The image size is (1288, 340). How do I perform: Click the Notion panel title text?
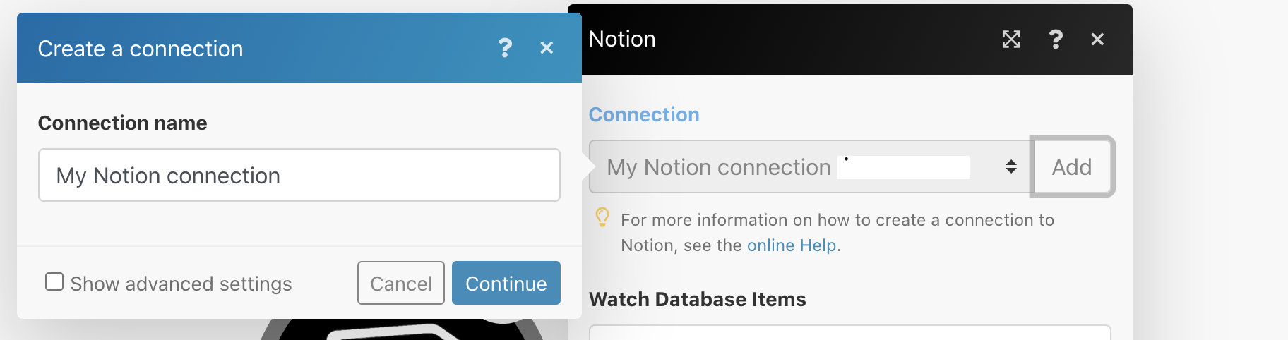tap(622, 39)
